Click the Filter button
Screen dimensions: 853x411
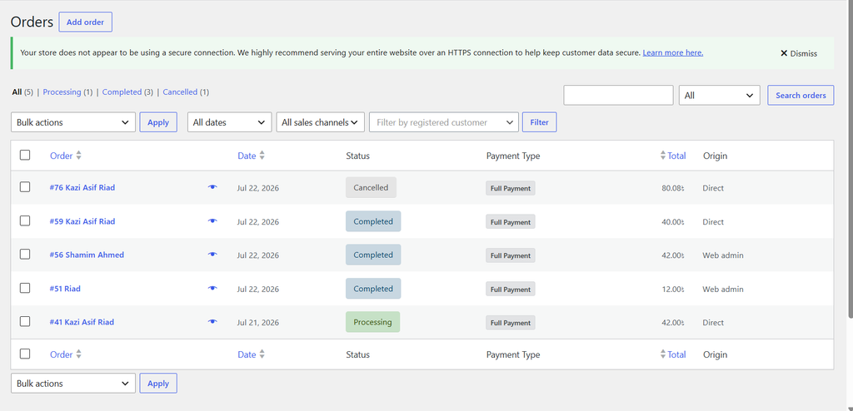[539, 122]
